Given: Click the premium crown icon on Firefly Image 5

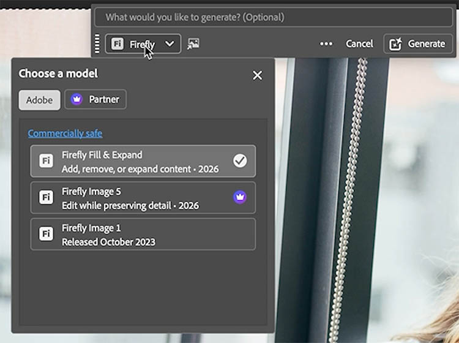Looking at the screenshot, I should point(240,197).
